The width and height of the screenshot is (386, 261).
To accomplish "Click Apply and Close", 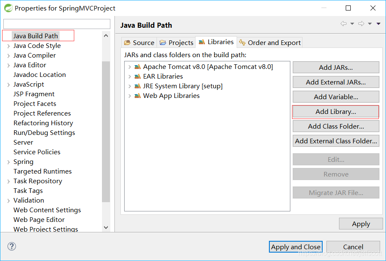I will click(296, 247).
